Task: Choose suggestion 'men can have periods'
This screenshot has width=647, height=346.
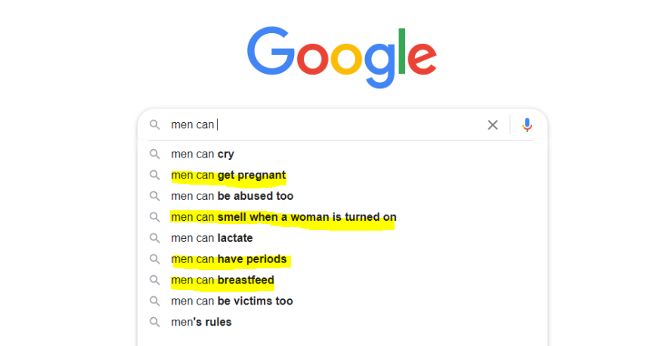Action: (342, 259)
